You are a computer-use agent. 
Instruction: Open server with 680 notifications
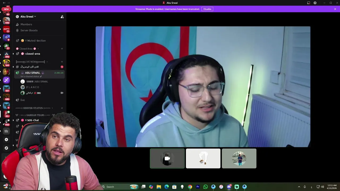6,97
